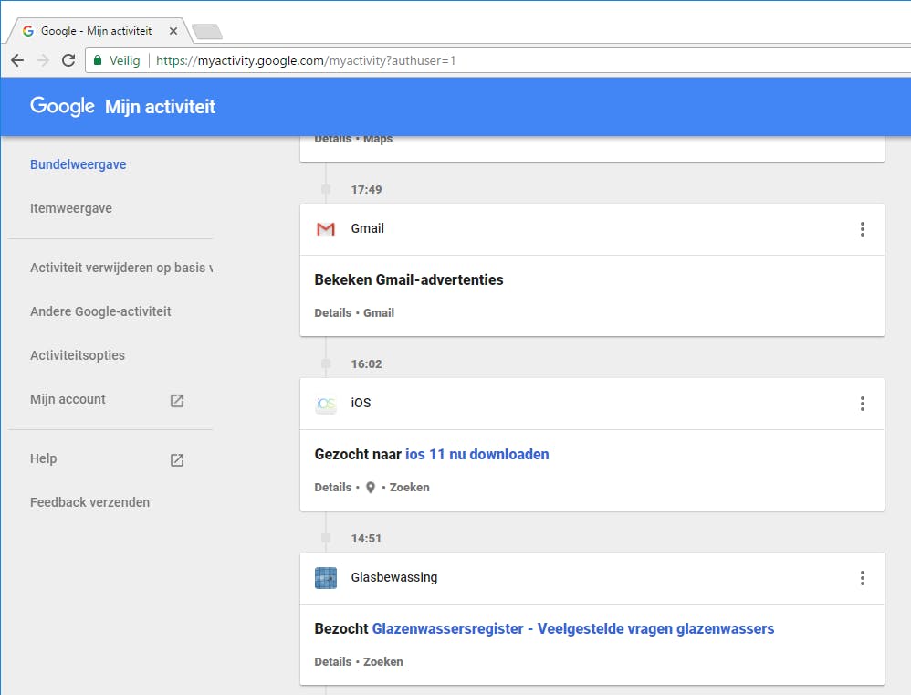Image resolution: width=911 pixels, height=695 pixels.
Task: Click the browser page reload control
Action: (68, 60)
